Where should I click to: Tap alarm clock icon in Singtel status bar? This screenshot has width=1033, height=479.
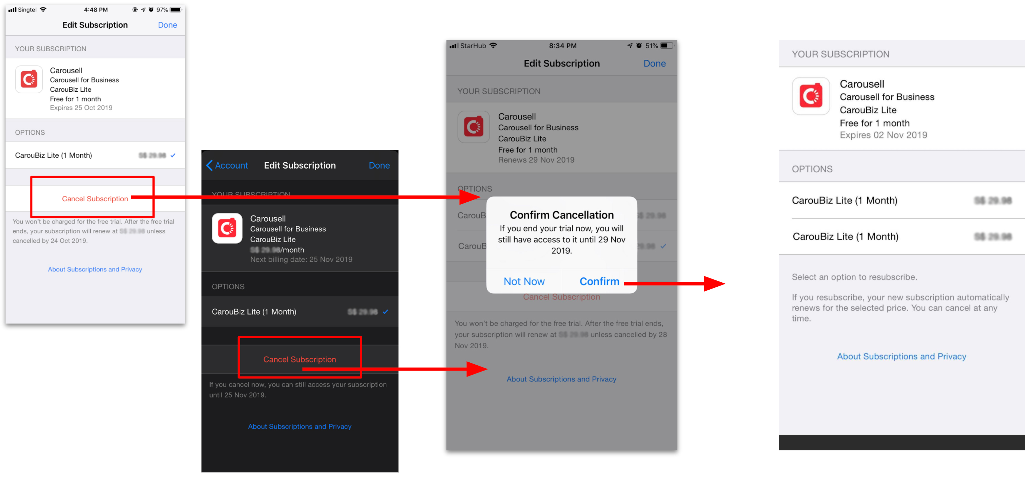151,10
